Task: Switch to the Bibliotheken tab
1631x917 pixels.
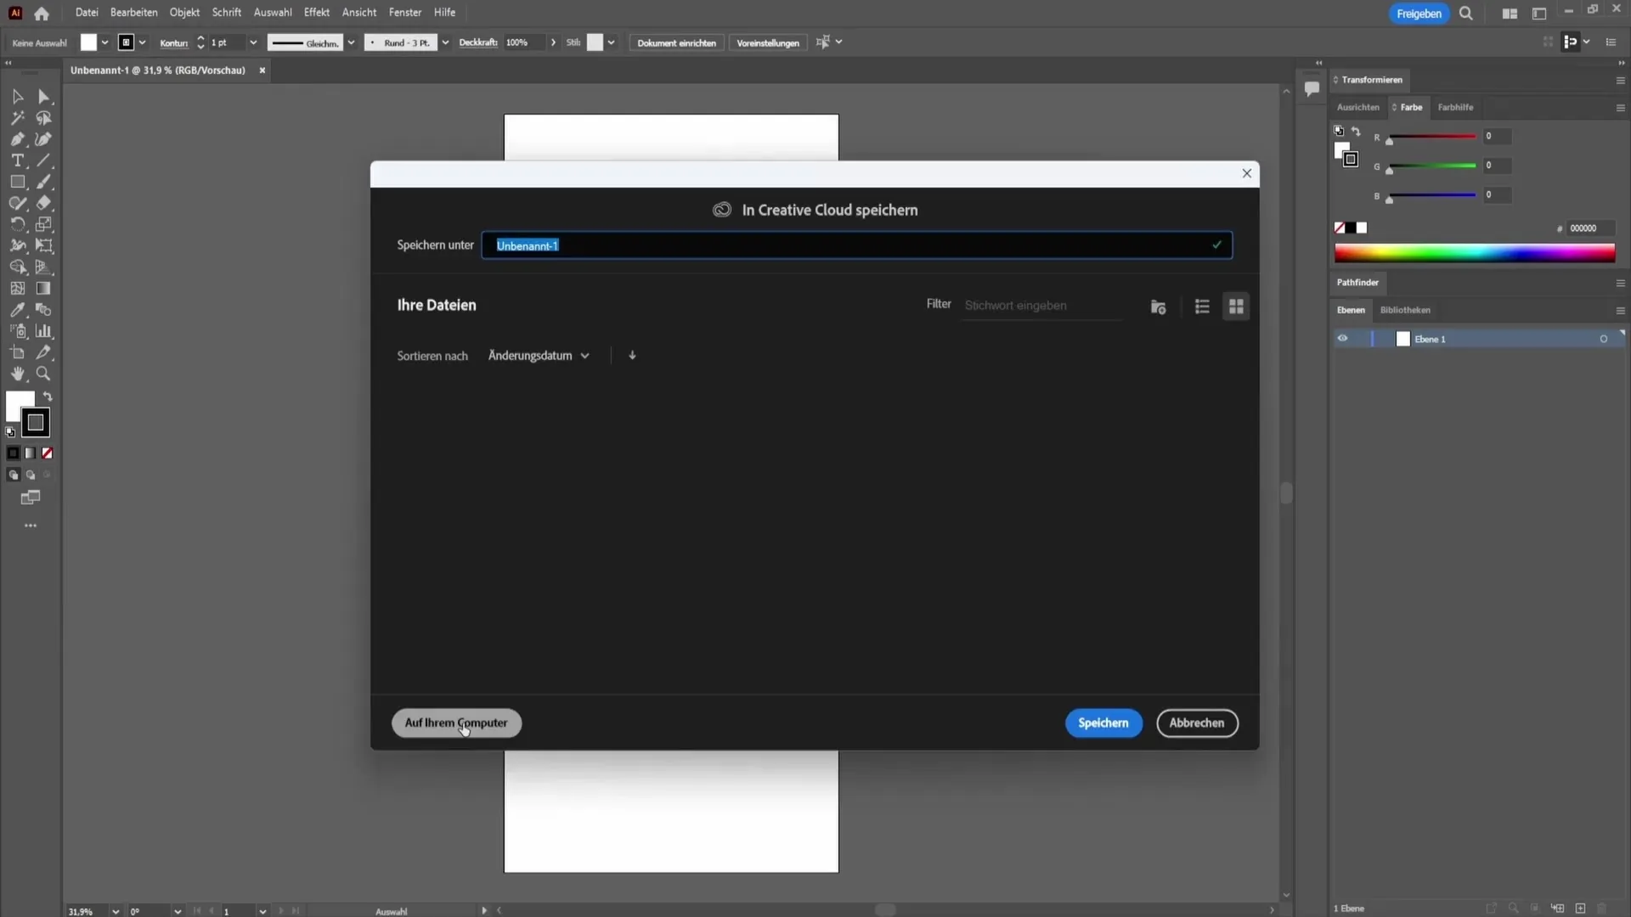Action: tap(1405, 310)
